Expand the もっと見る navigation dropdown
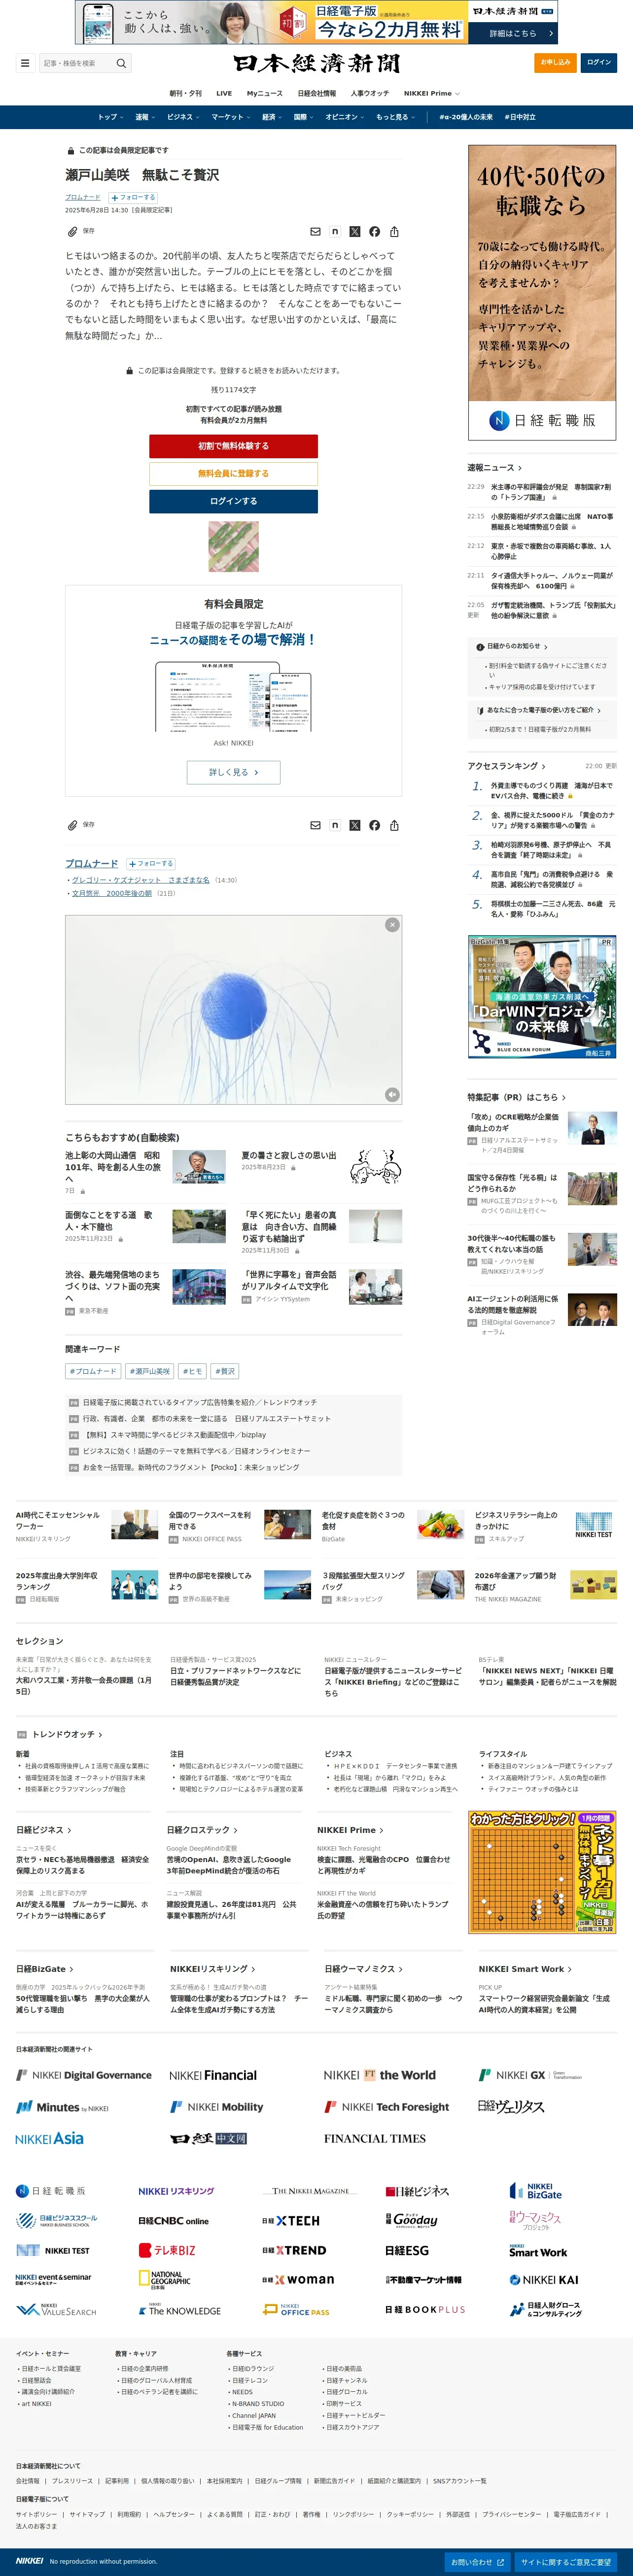The height and width of the screenshot is (2576, 633). [x=395, y=117]
